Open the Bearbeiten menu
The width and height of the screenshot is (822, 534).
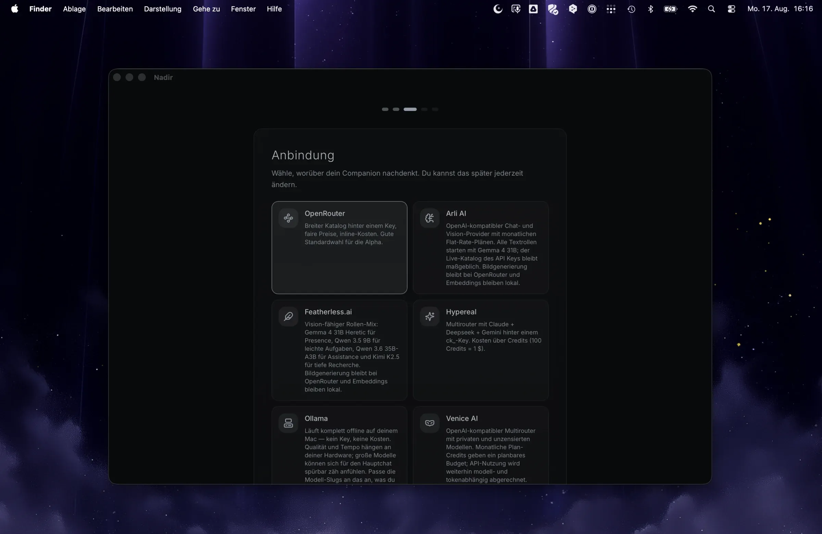(115, 9)
